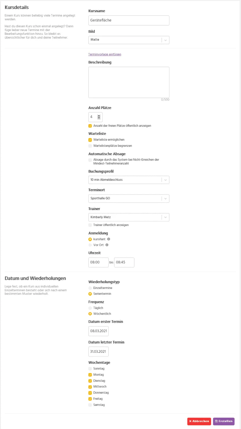
Task: Toggle Warteliste ermöglichen checkbox
Action: click(90, 140)
